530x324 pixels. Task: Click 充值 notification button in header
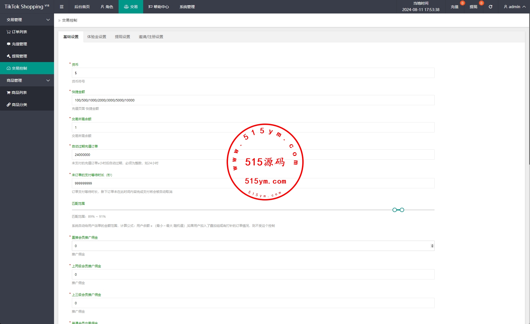coord(455,7)
